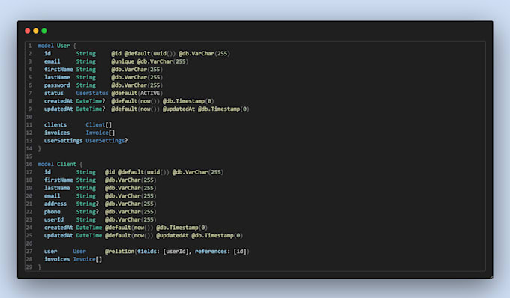
Task: Click '@default(ACTIVE)' attribute
Action: (136, 93)
